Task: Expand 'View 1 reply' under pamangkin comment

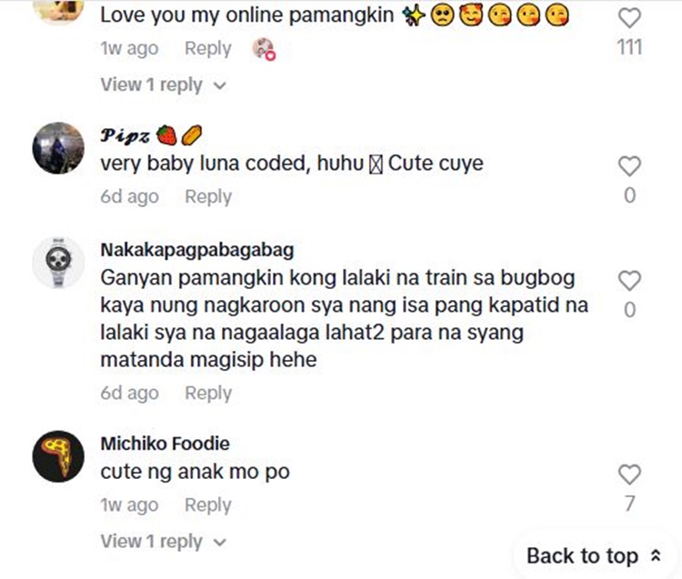Action: [x=152, y=85]
